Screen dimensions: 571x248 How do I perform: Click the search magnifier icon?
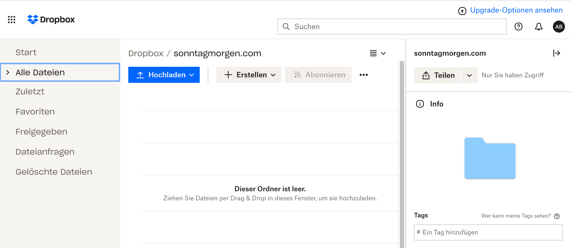(286, 27)
